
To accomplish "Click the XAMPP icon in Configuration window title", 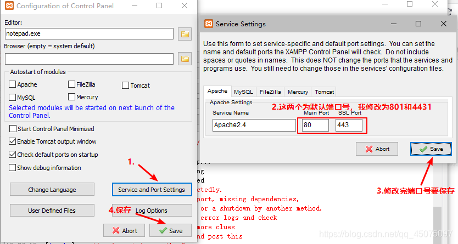I will point(9,5).
